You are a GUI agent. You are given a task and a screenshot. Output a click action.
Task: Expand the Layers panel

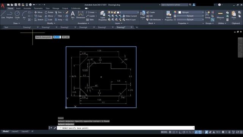pos(118,23)
